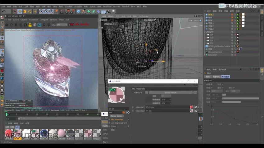Image resolution: width=264 pixels, height=148 pixels.
Task: Click the MIX material preview thumbnail
Action: (117, 95)
